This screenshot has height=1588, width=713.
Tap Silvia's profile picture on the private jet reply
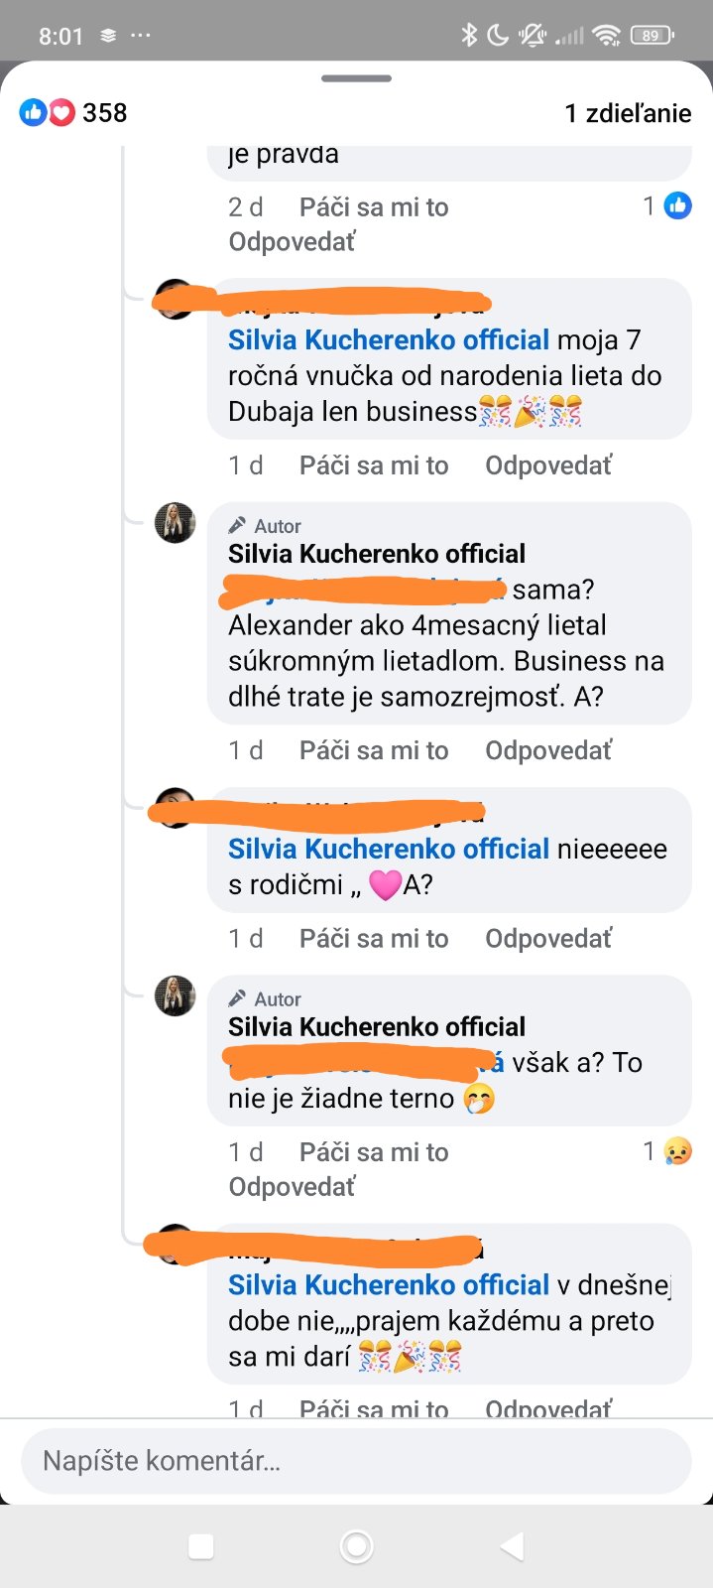(176, 523)
